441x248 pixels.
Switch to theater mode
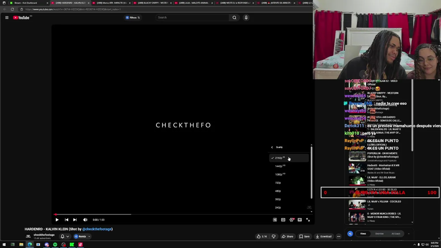click(300, 220)
